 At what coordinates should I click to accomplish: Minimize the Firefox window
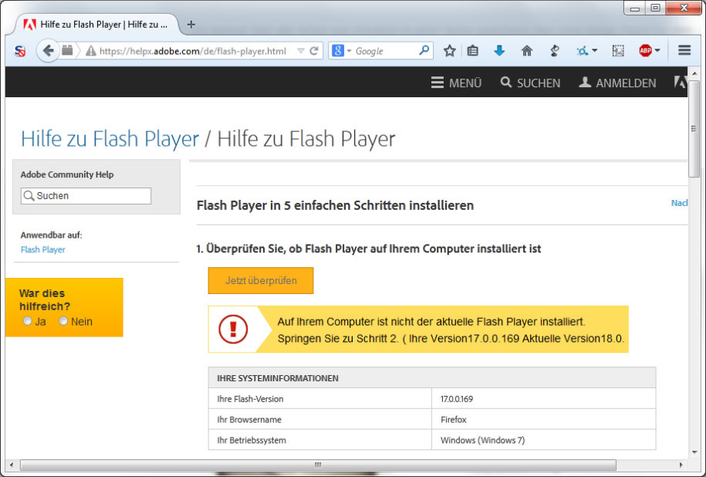click(635, 8)
